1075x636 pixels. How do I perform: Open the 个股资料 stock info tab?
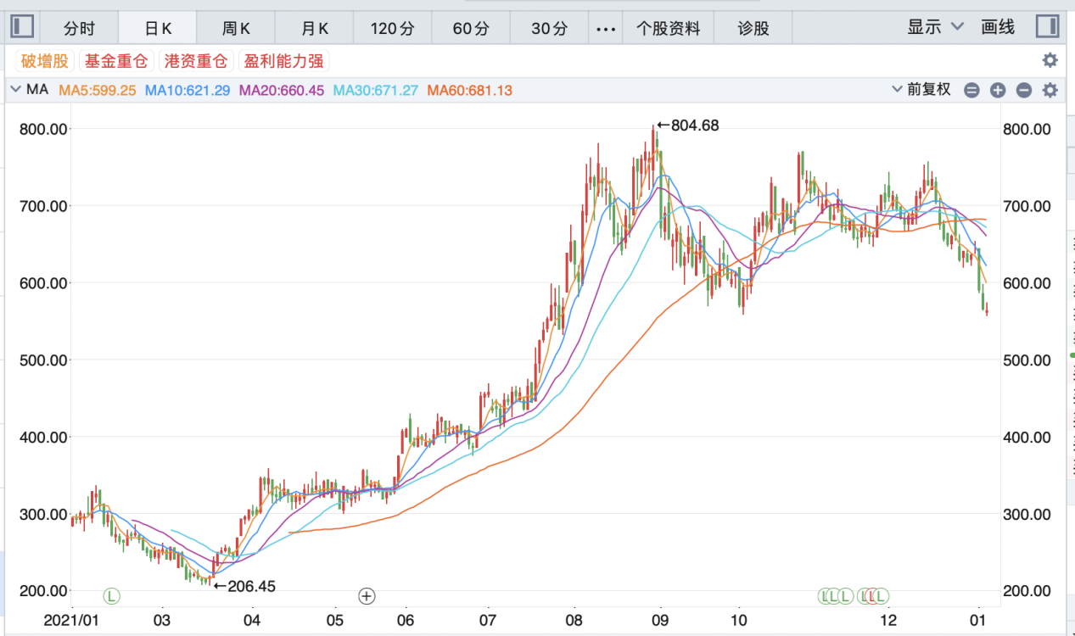669,28
